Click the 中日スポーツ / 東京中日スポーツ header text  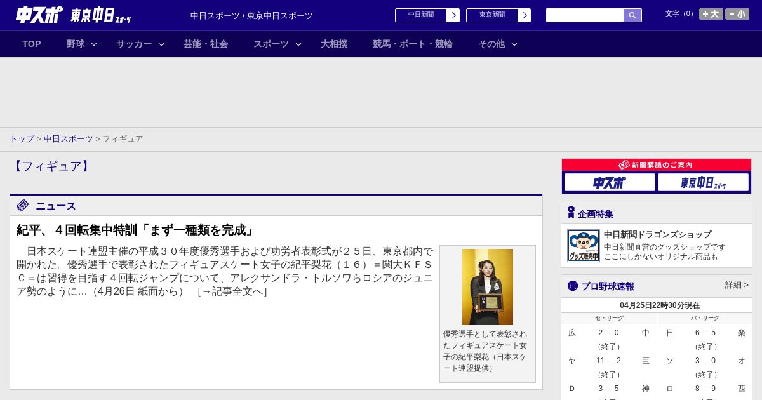pos(251,15)
